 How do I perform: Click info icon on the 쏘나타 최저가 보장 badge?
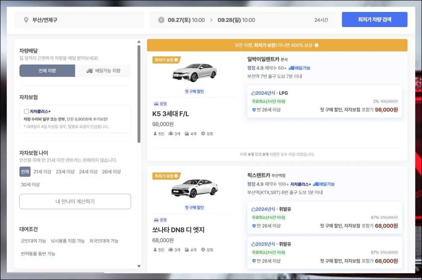click(176, 176)
